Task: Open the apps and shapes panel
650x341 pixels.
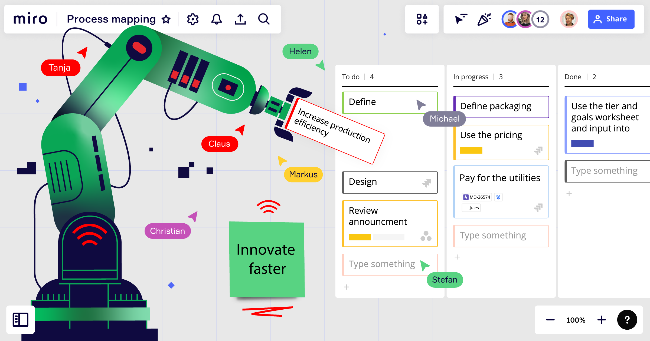Action: [x=422, y=19]
